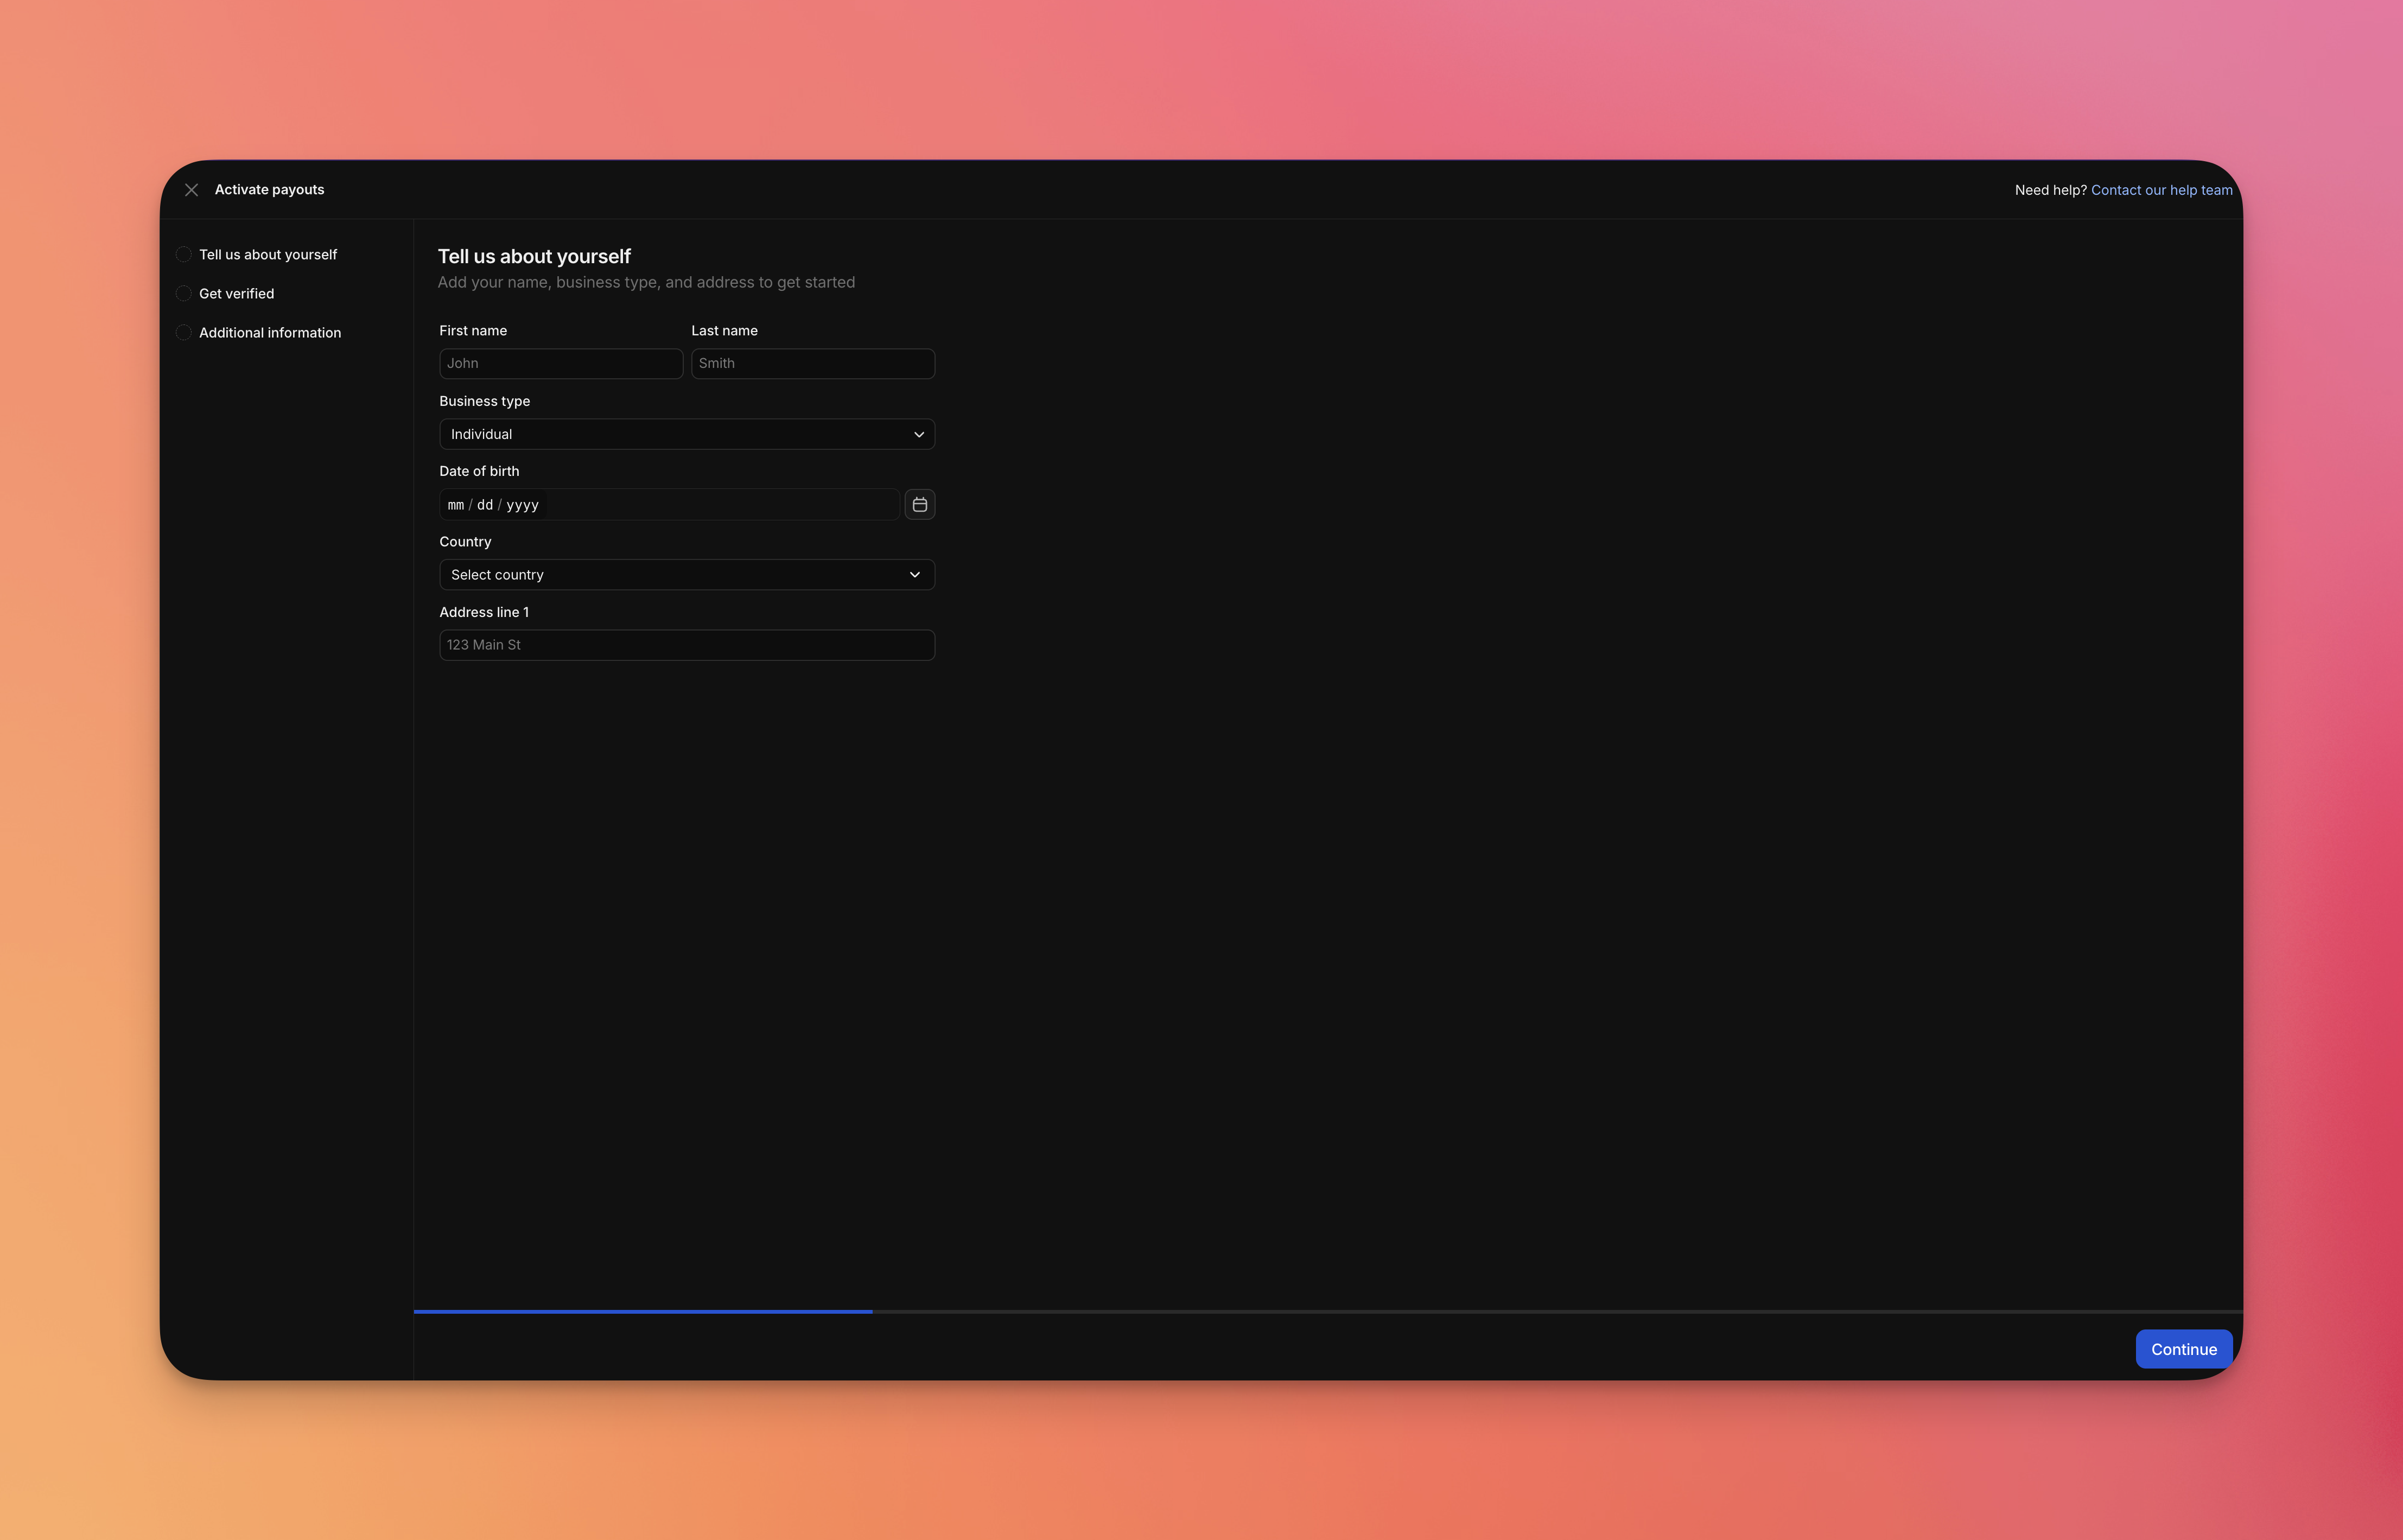Open the date picker calendar icon
The image size is (2403, 1540).
tap(919, 504)
